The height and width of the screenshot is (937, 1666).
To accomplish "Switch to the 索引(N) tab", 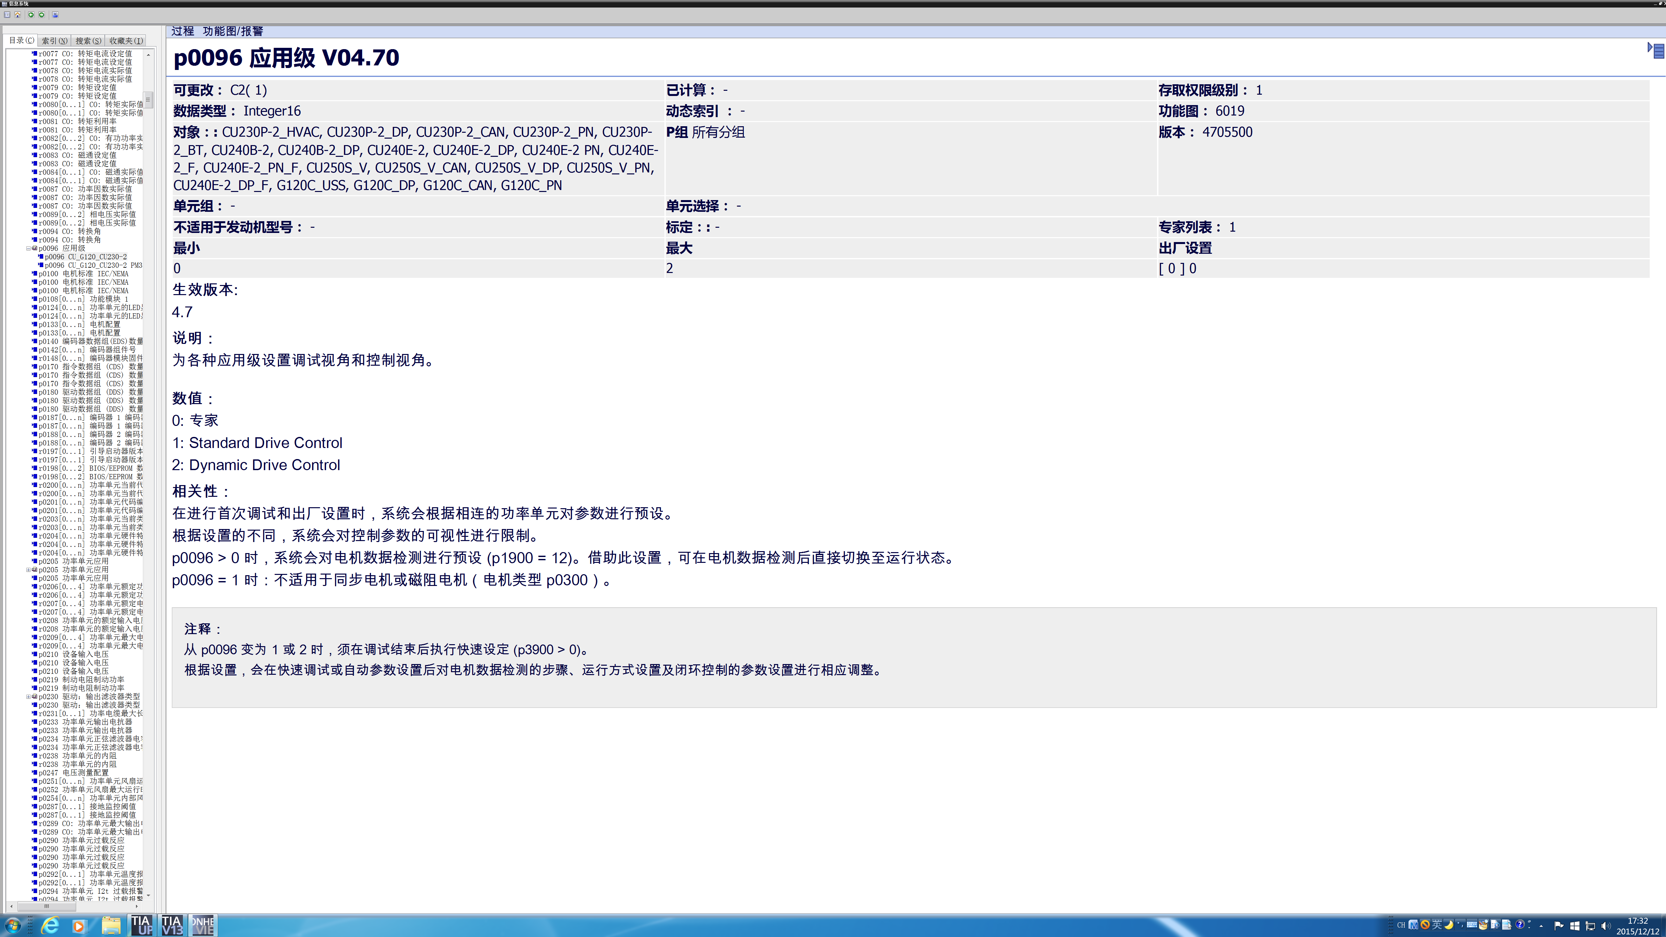I will pos(54,41).
